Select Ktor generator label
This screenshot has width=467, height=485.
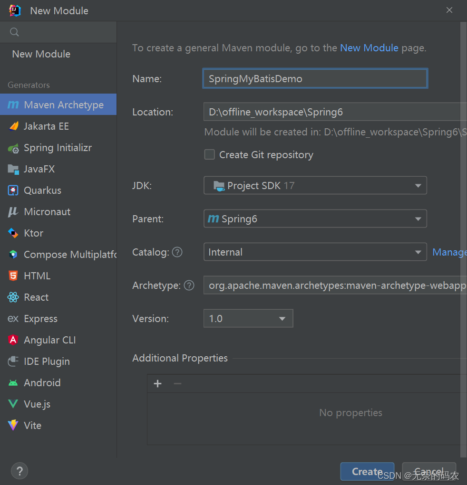click(x=34, y=233)
